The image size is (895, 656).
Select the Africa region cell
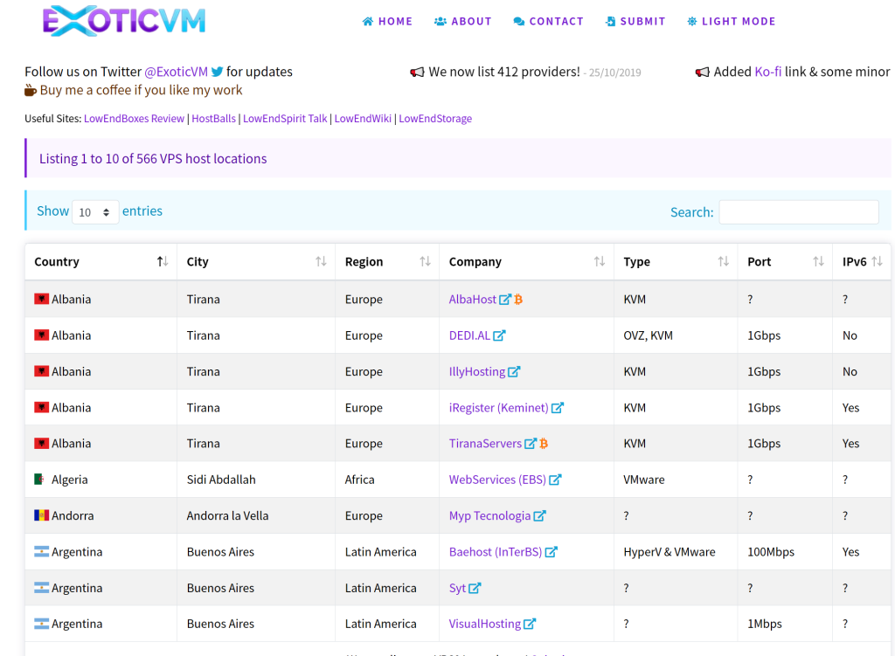pyautogui.click(x=387, y=480)
